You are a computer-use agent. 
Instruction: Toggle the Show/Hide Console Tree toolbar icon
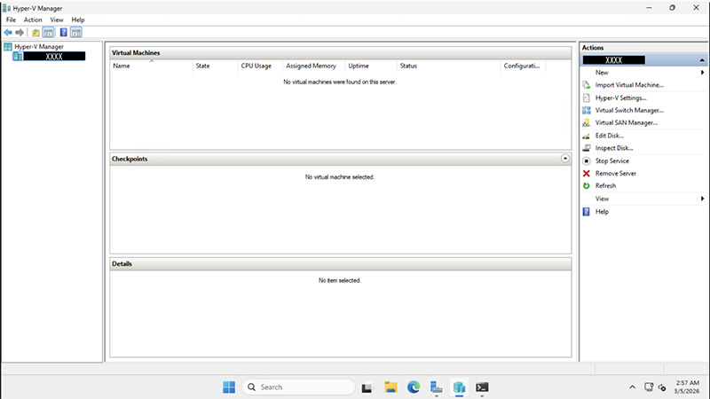[x=49, y=32]
